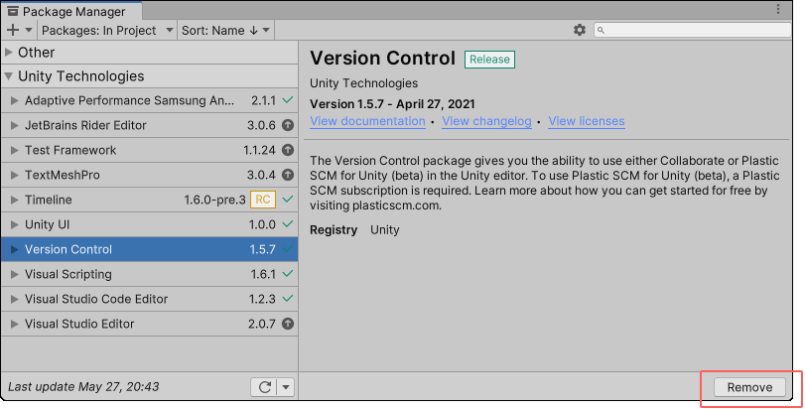805x409 pixels.
Task: Open the View licenses link
Action: (587, 121)
